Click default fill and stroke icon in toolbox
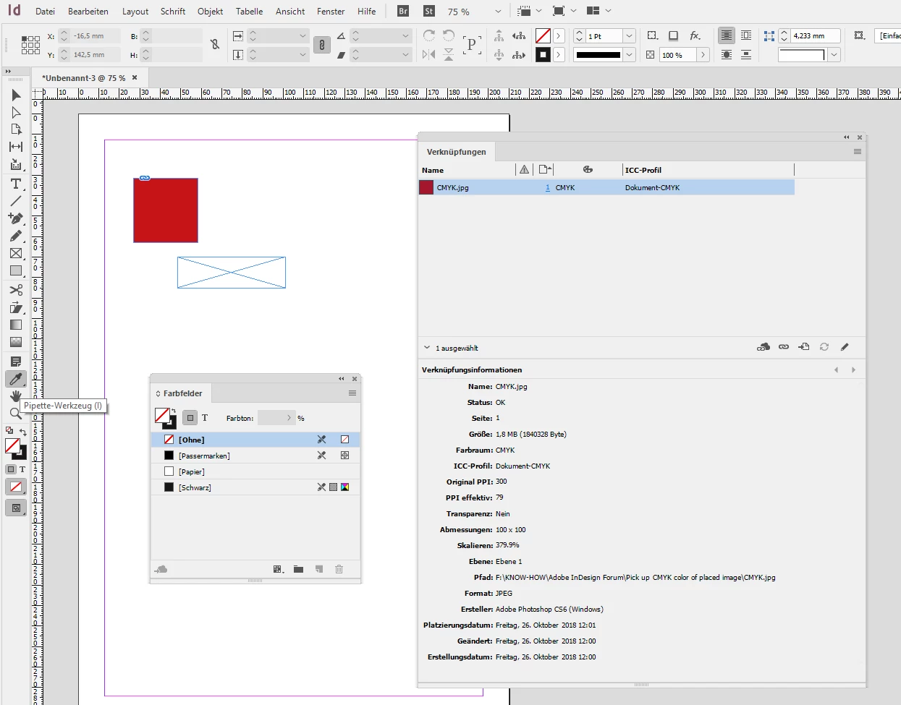The image size is (901, 705). (x=9, y=430)
